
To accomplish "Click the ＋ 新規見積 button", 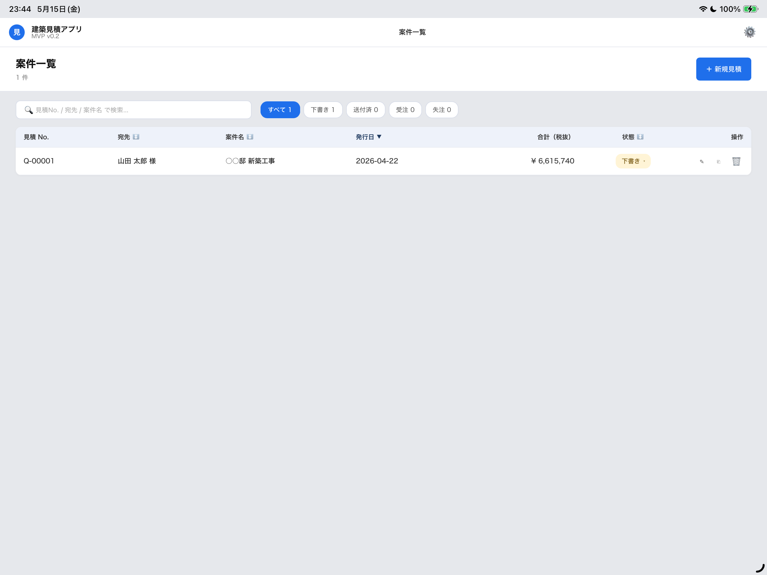I will click(x=723, y=69).
